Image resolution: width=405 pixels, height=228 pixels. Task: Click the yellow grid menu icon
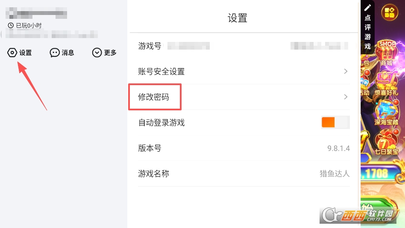389,12
